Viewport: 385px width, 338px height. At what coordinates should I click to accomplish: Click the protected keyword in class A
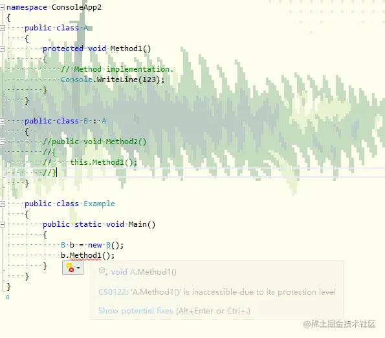pos(63,48)
